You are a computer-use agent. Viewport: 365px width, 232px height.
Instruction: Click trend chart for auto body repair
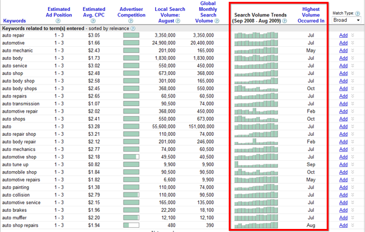256,141
